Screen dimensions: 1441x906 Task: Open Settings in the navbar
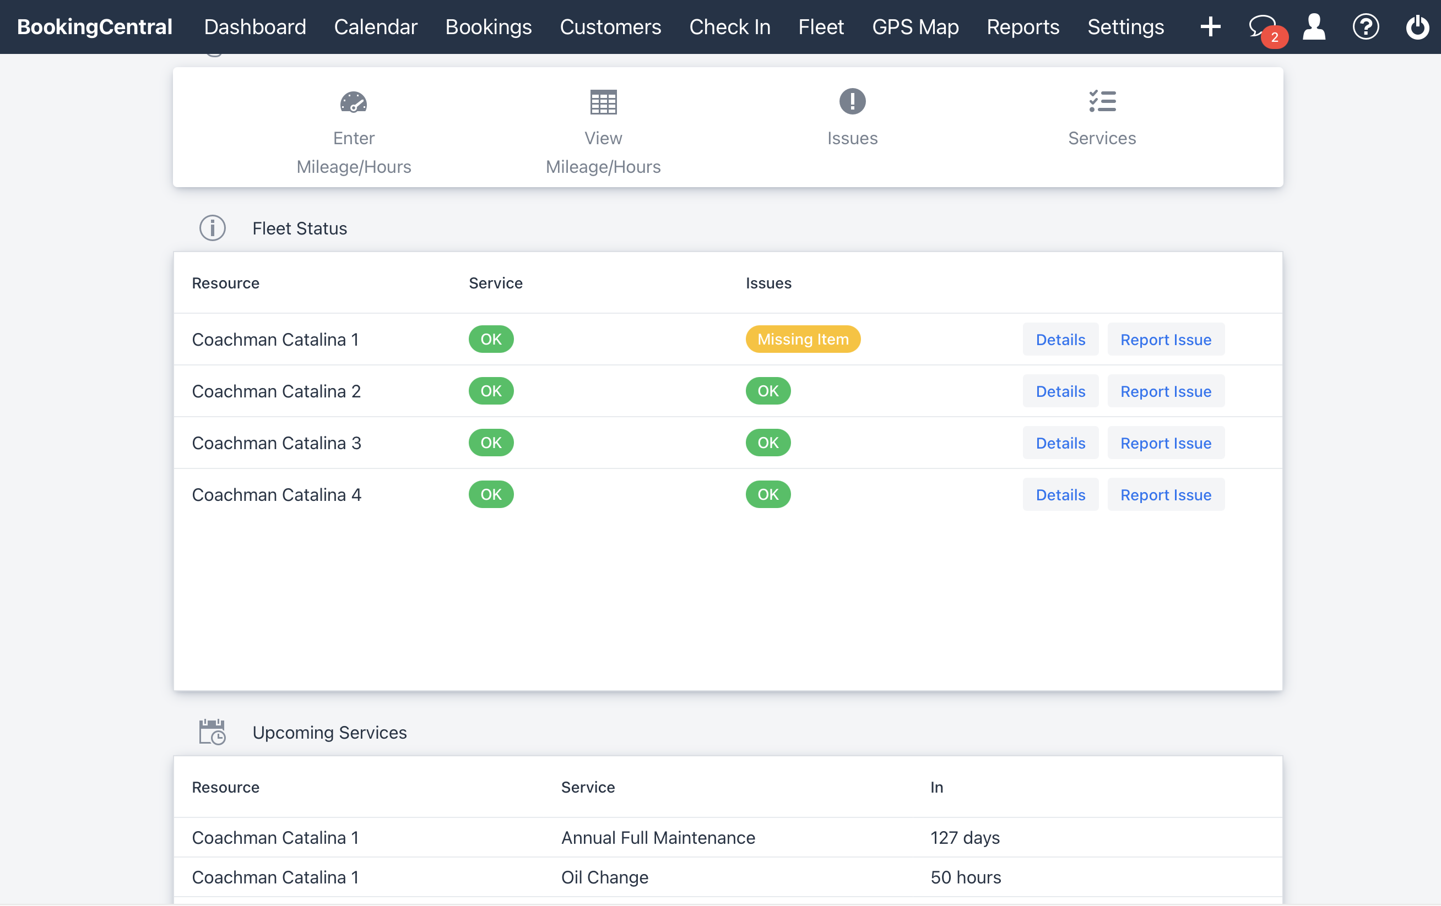1125,27
